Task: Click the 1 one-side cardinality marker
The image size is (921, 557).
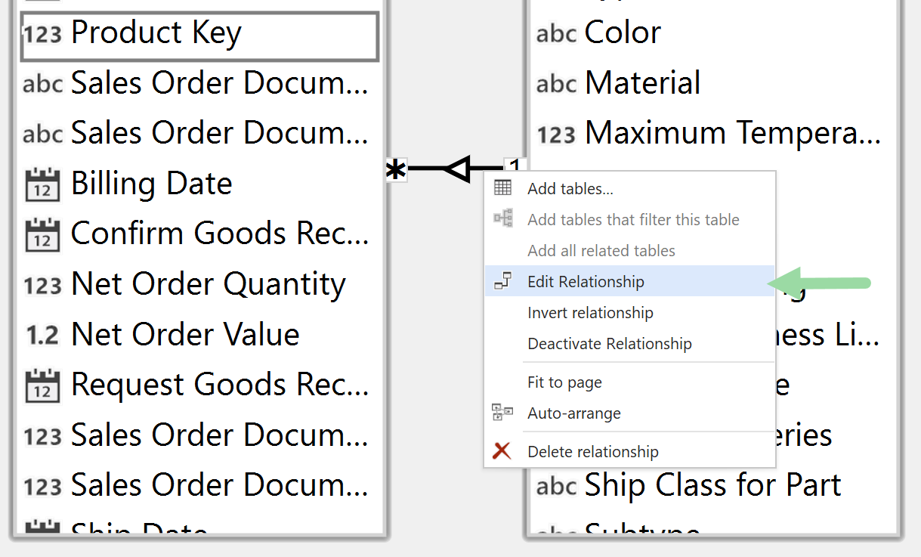Action: (513, 166)
